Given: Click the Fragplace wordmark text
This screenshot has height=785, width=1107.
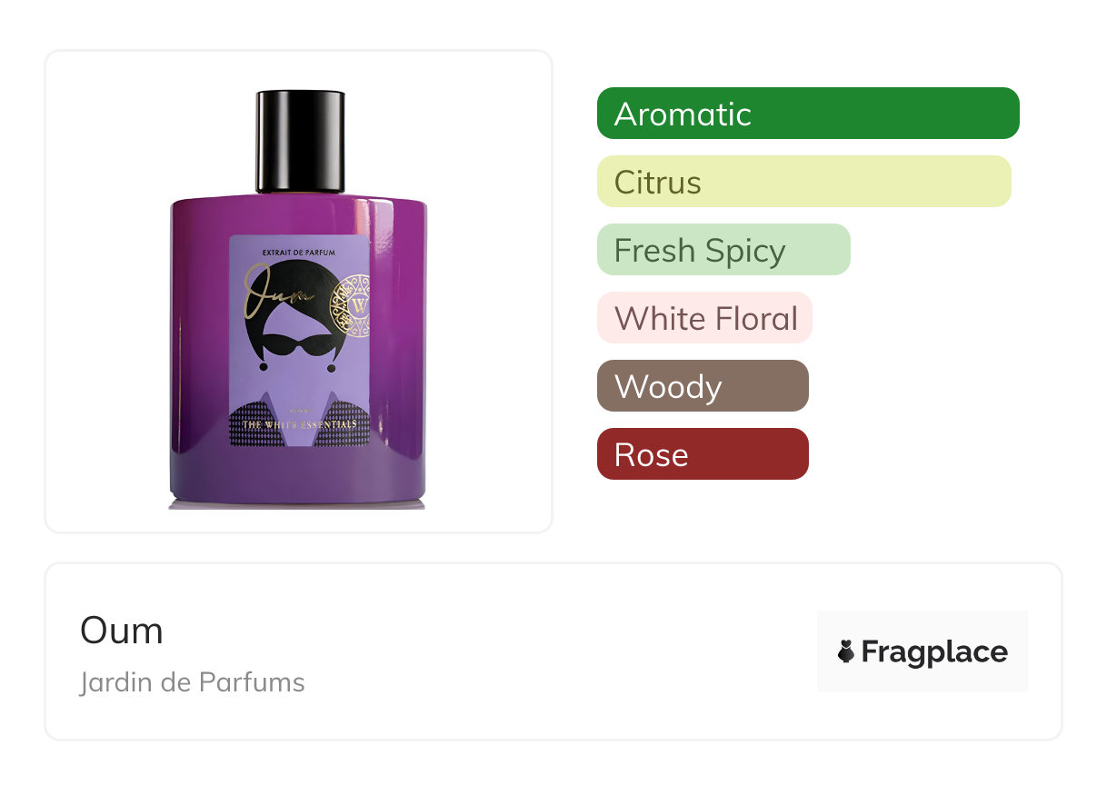Looking at the screenshot, I should pyautogui.click(x=934, y=652).
